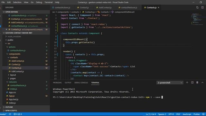Synchronize changes icon in status bar
Screen dimensions: 206x116
point(10,114)
